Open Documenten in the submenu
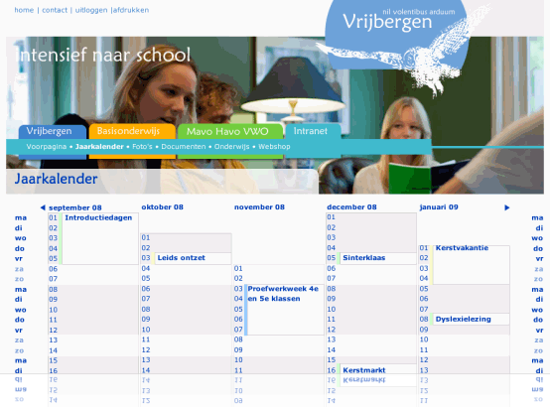550x407 pixels. point(183,146)
